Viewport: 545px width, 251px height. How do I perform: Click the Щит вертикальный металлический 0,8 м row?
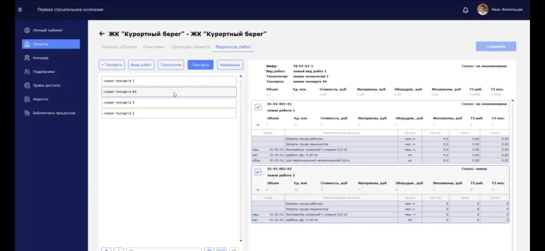click(x=381, y=161)
